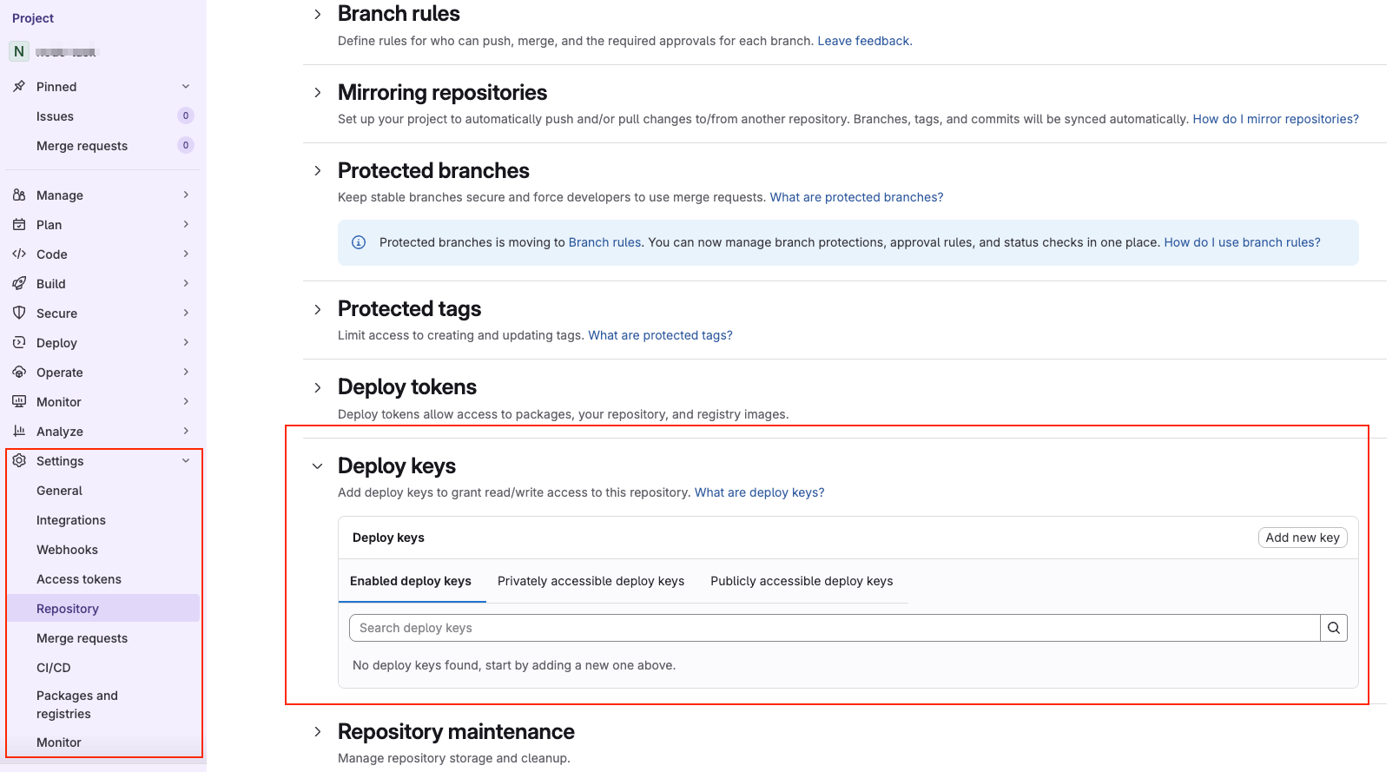Click the Build rocket icon

(19, 284)
